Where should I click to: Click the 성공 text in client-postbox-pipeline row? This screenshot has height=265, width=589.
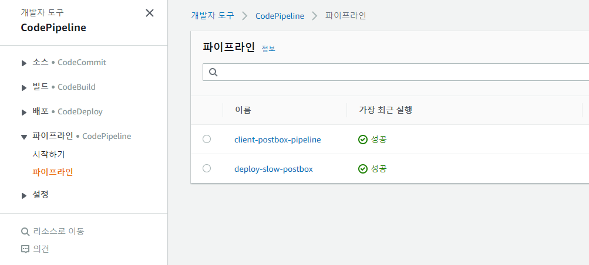pos(379,140)
